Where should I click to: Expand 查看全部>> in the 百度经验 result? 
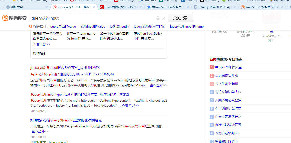pyautogui.click(x=40, y=131)
